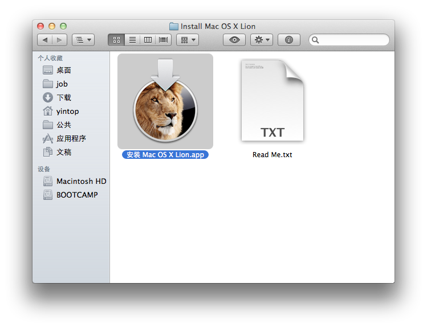427x328 pixels.
Task: Open 应用程序 in the sidebar
Action: click(71, 138)
